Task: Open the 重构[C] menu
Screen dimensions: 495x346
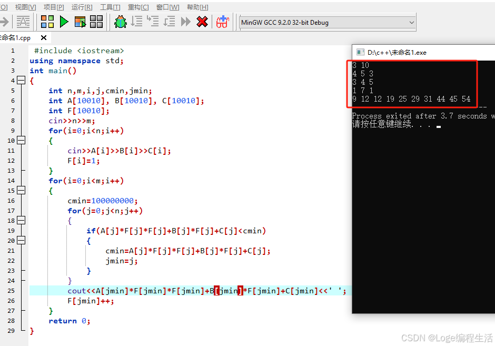Action: tap(138, 7)
